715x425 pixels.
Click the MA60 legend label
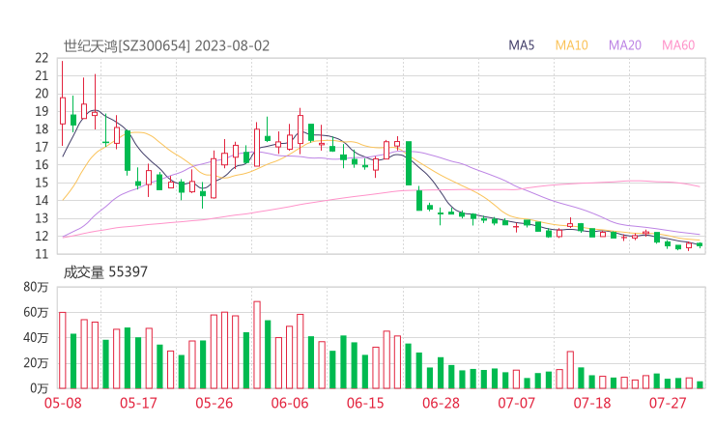(x=678, y=45)
